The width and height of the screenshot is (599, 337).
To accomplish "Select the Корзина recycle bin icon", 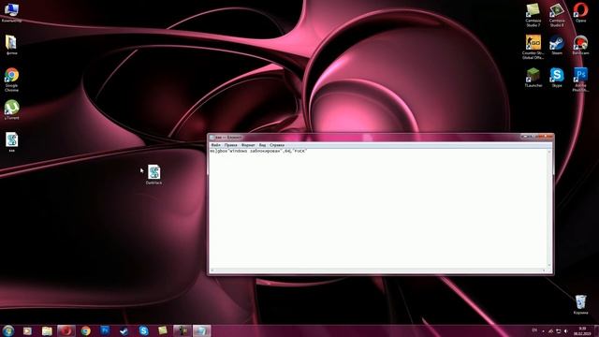I will [580, 304].
